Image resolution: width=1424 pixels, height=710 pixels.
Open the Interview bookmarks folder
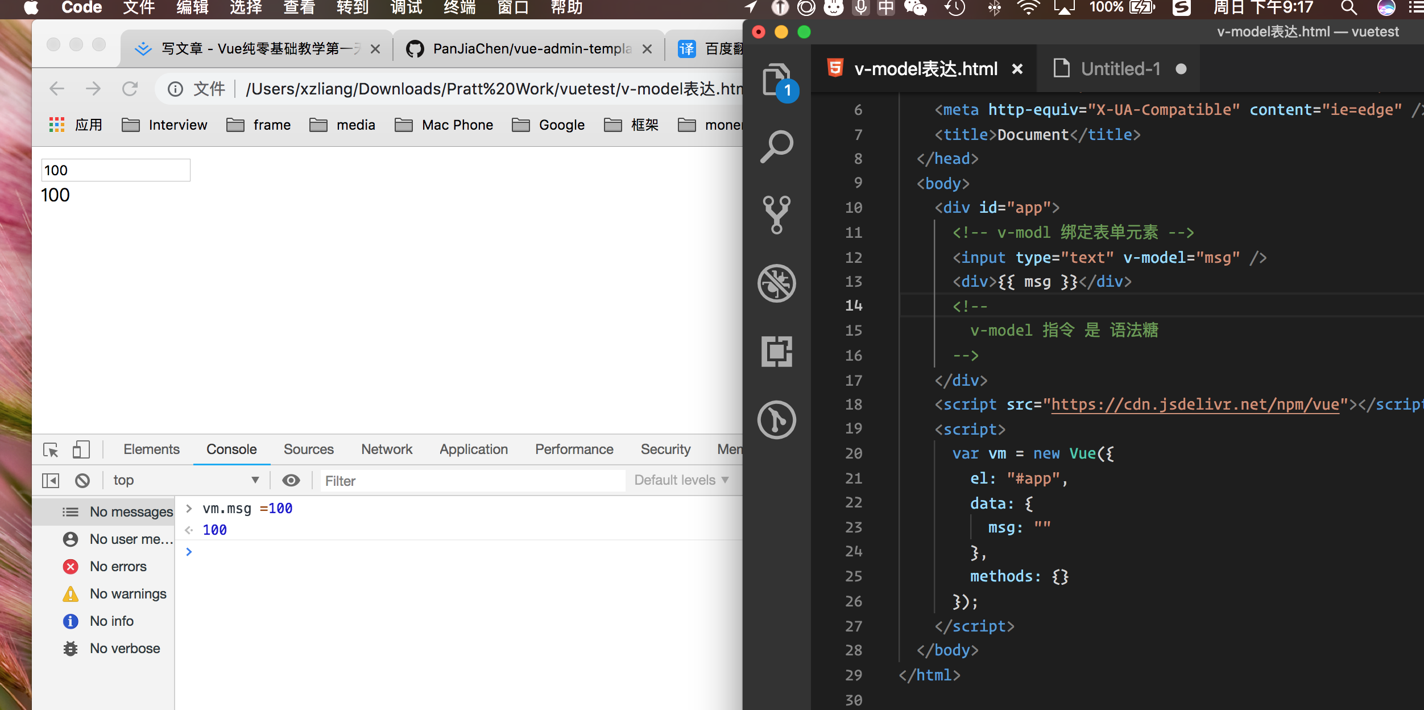pyautogui.click(x=165, y=125)
